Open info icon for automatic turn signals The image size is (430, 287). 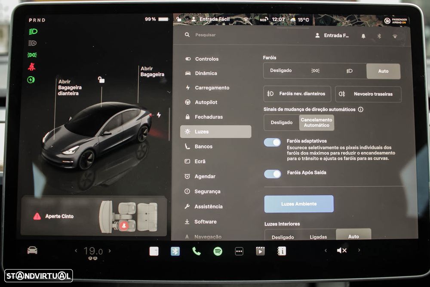(361, 109)
